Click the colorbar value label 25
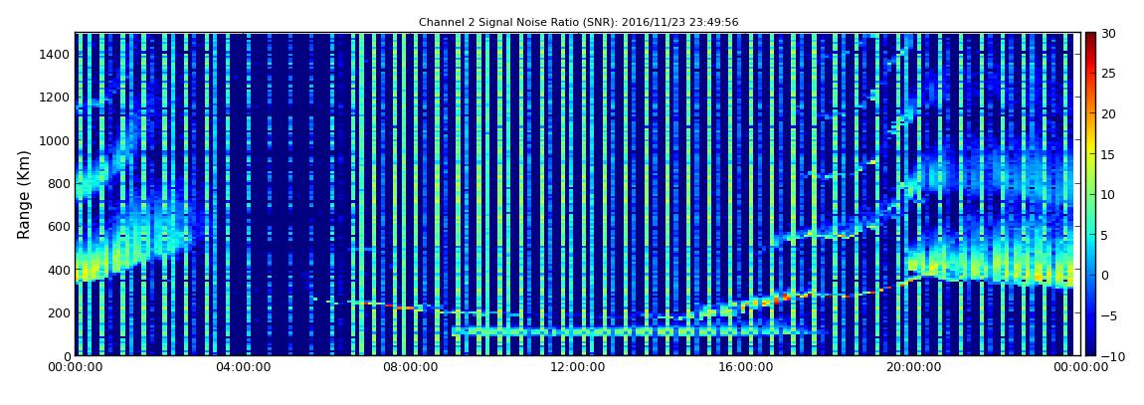The image size is (1144, 405). [x=1109, y=74]
